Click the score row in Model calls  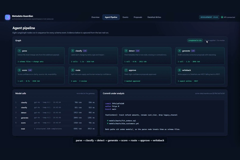(55, 123)
